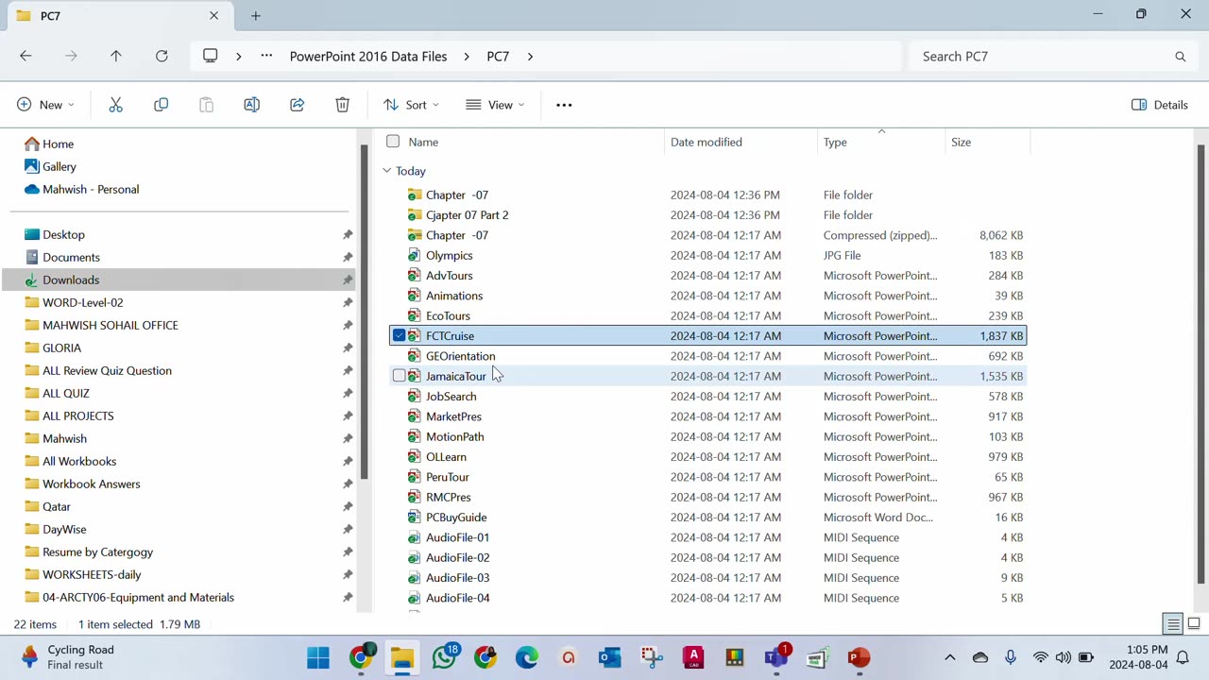Show hidden breadcrumb path ellipsis
The height and width of the screenshot is (680, 1209).
coord(266,57)
